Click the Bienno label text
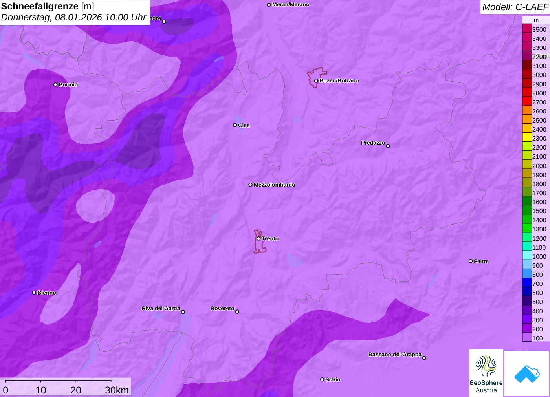 (x=47, y=293)
